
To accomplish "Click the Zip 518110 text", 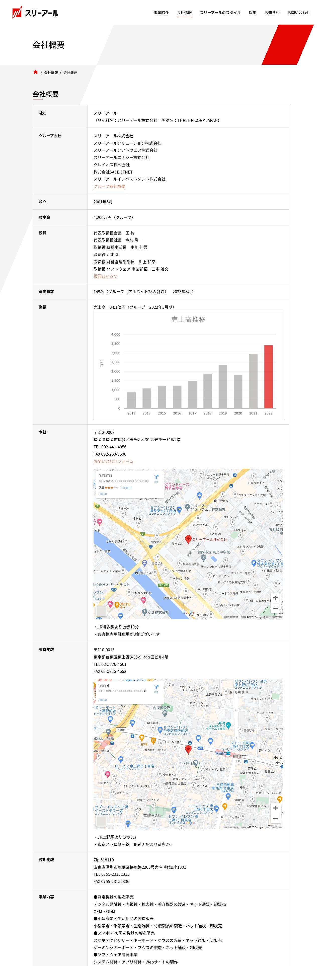I will [104, 860].
